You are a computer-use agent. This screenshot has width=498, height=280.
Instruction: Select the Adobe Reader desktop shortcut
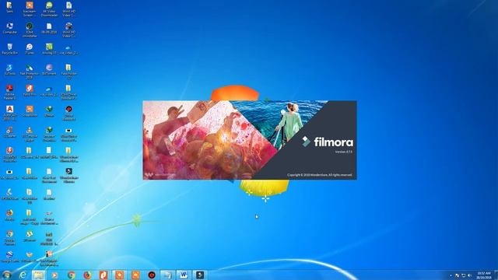coord(9,92)
